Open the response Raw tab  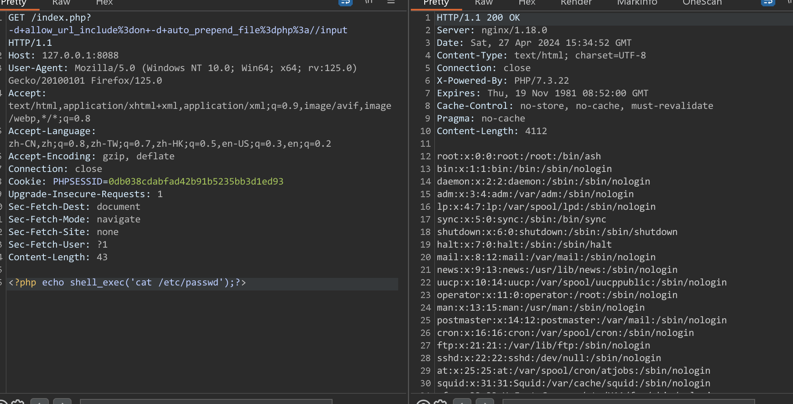[484, 3]
